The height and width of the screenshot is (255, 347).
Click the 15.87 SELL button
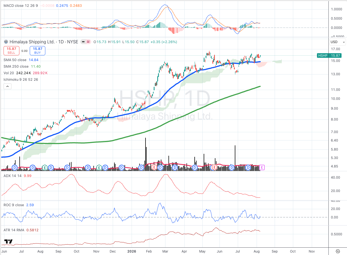[x=11, y=51]
